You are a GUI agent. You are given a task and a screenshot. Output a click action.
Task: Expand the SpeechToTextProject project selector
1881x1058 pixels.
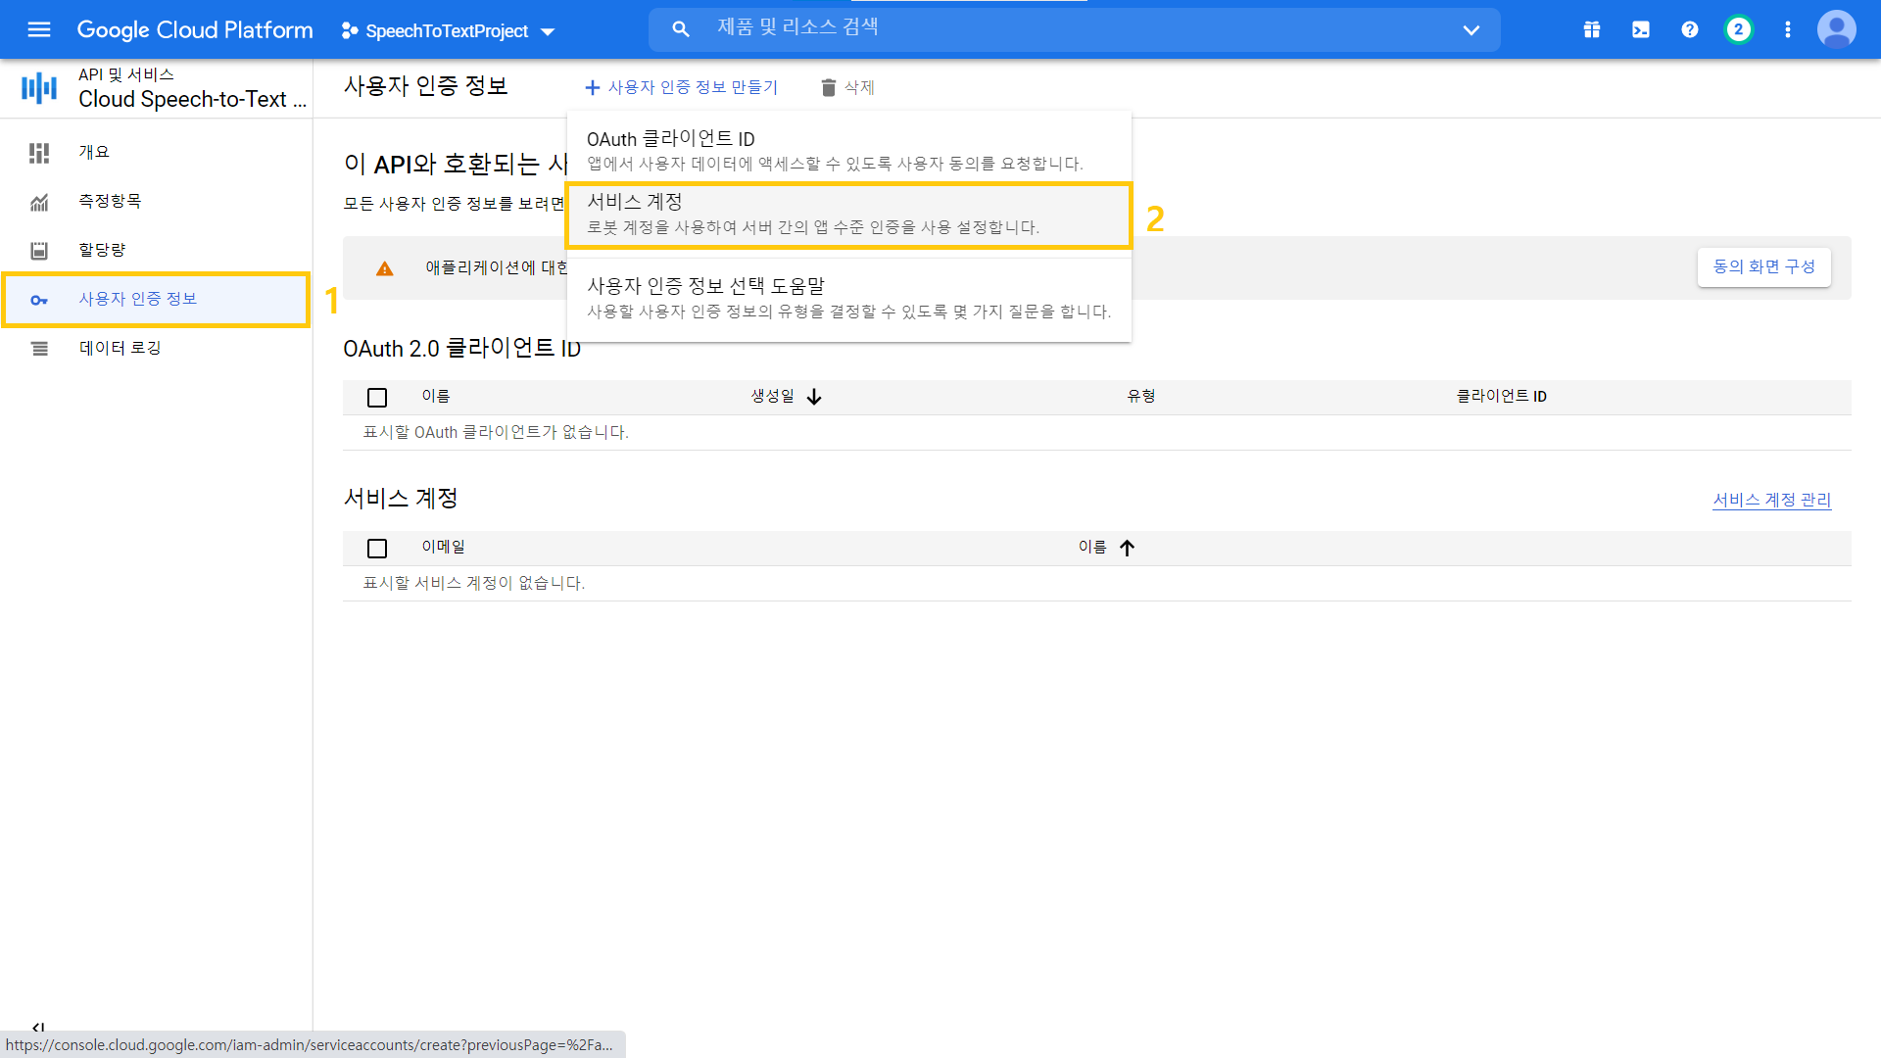tap(448, 31)
